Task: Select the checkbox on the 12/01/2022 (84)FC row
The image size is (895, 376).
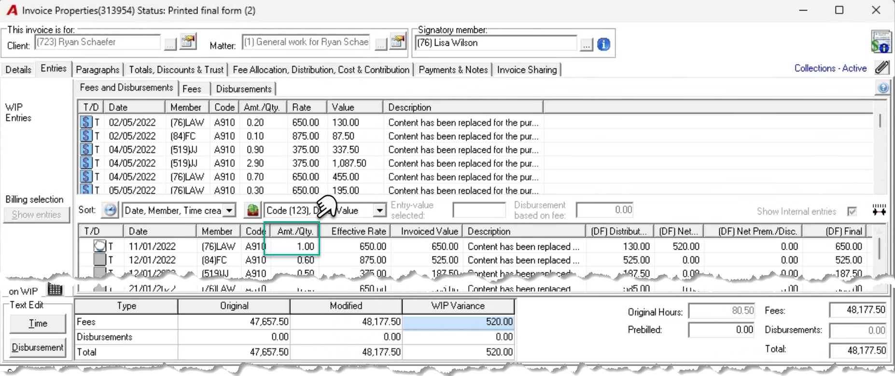Action: click(99, 260)
